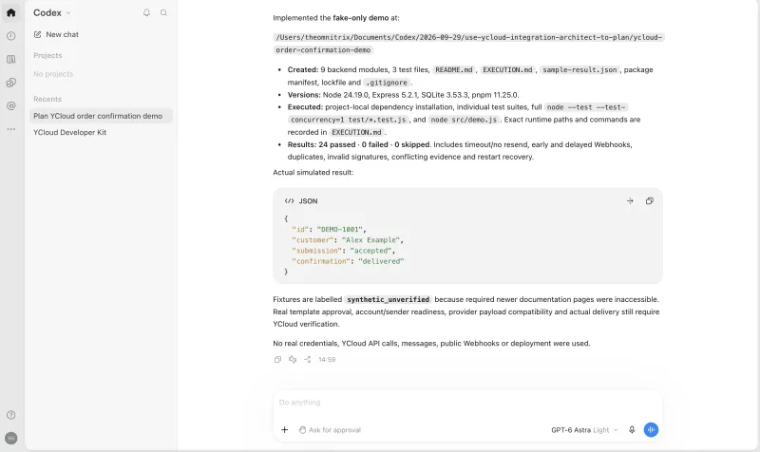Click the "Alex Example" customer value
760x452 pixels.
pyautogui.click(x=370, y=240)
